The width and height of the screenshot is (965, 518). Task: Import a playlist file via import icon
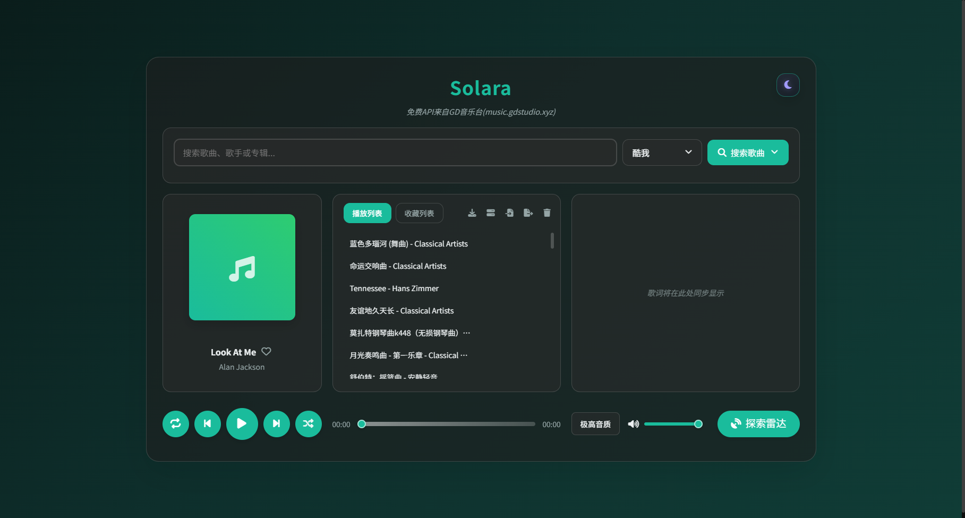[x=509, y=213]
